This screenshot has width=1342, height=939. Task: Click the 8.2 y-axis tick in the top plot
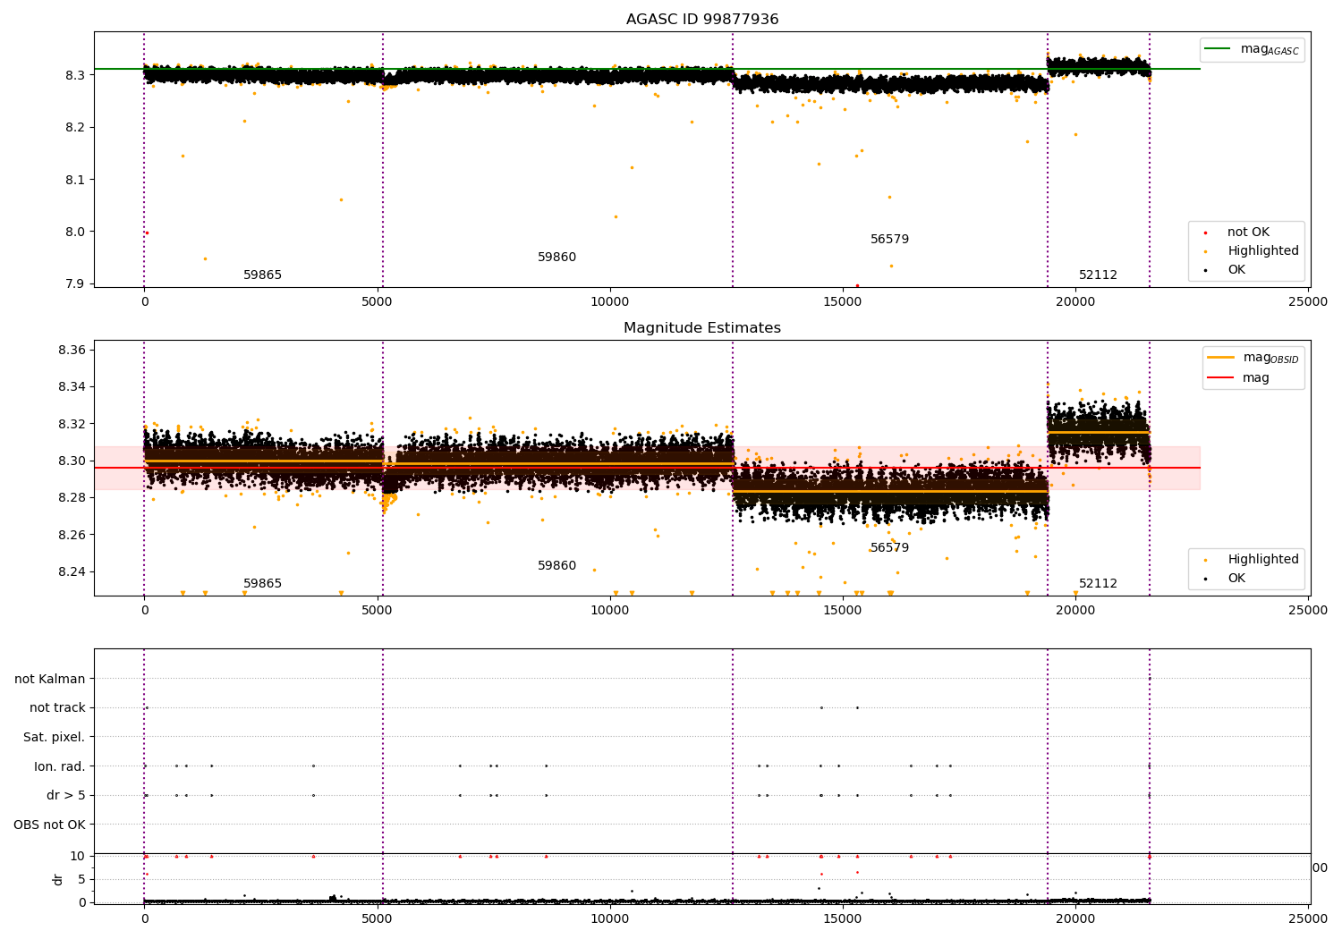(75, 127)
